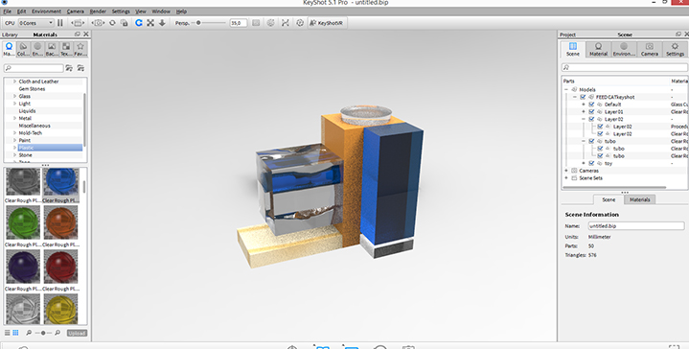This screenshot has height=349, width=689.
Task: Expand the Metal material category
Action: click(14, 118)
